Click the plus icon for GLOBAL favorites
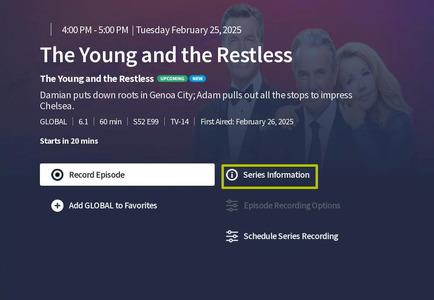The width and height of the screenshot is (434, 300). pyautogui.click(x=57, y=205)
